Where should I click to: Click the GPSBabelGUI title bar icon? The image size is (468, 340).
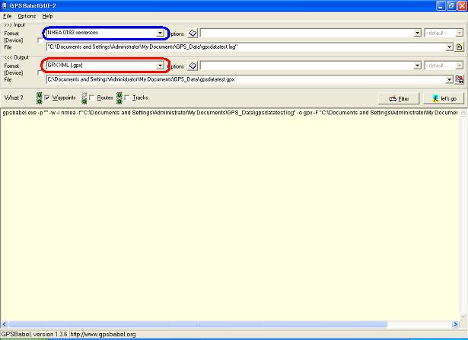(4, 5)
